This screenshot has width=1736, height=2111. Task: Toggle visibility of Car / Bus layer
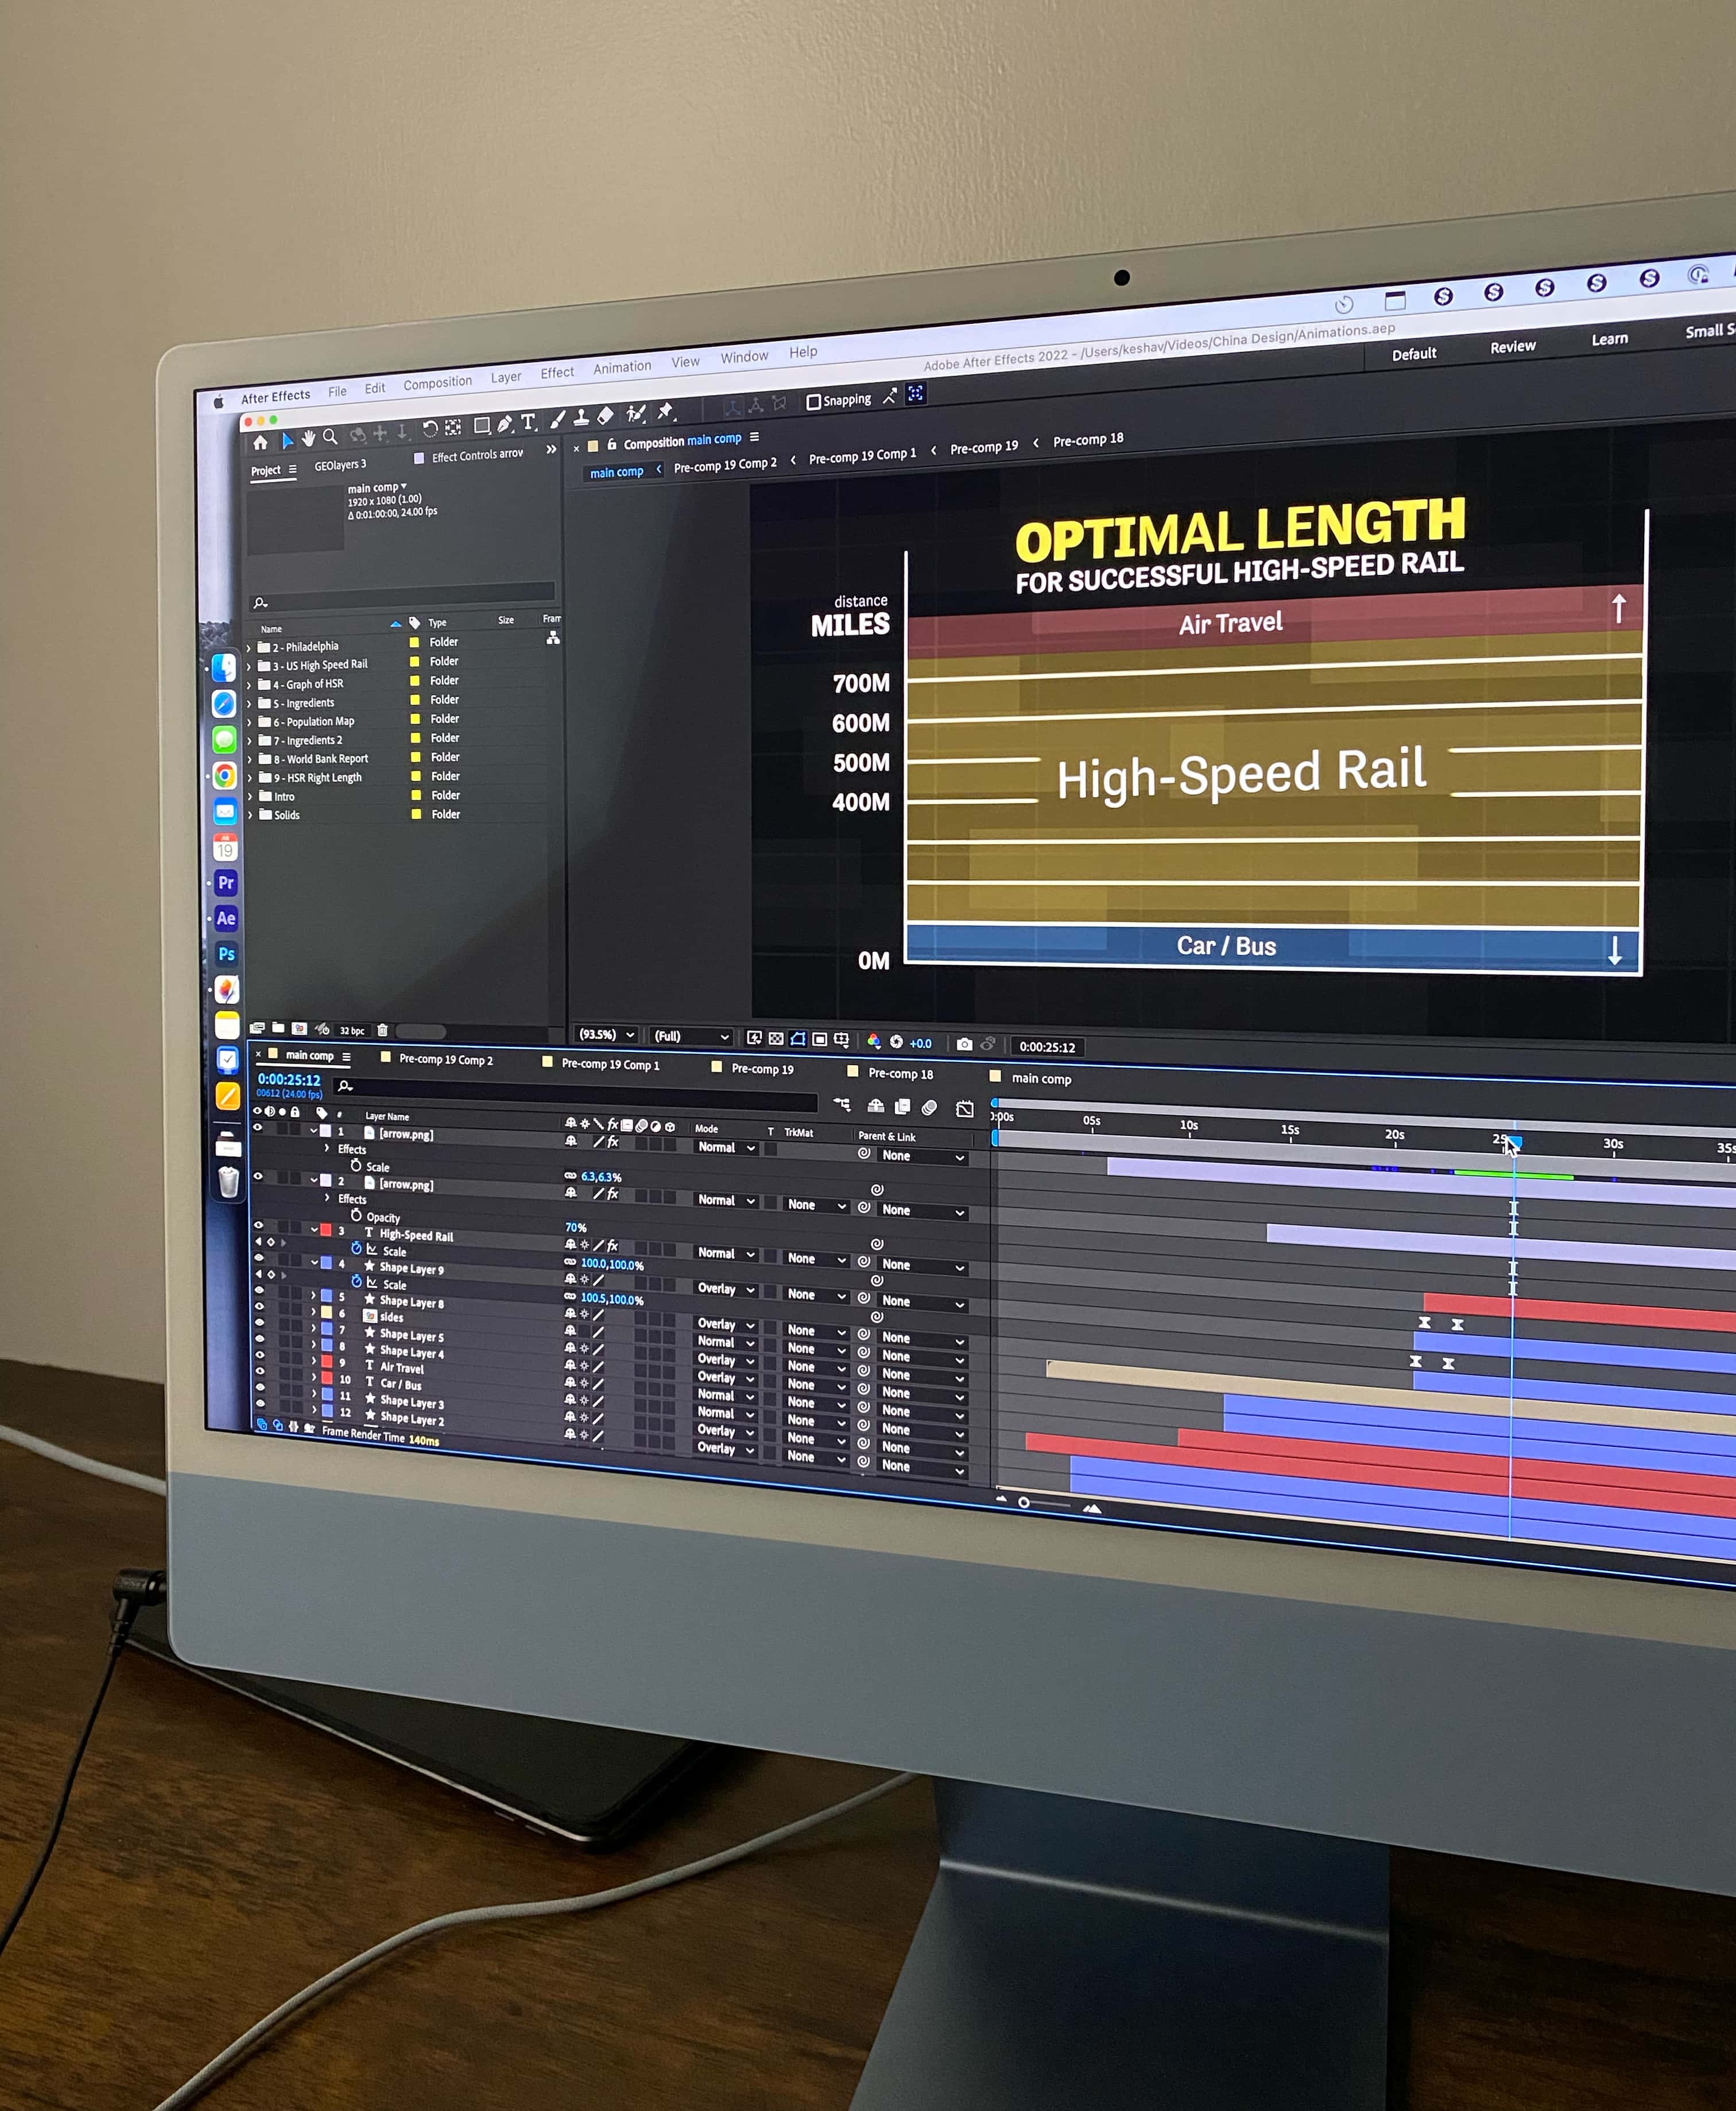(260, 1372)
